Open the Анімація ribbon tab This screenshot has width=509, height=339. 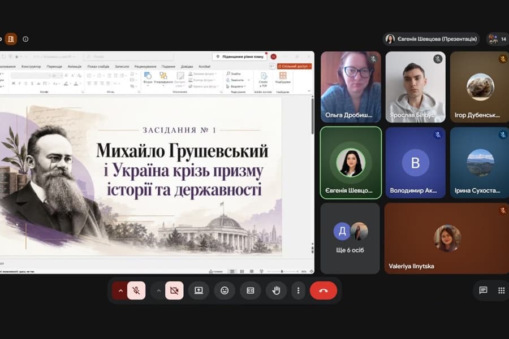tap(74, 67)
